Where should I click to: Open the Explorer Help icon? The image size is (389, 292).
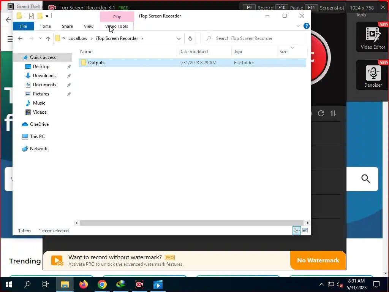(307, 26)
